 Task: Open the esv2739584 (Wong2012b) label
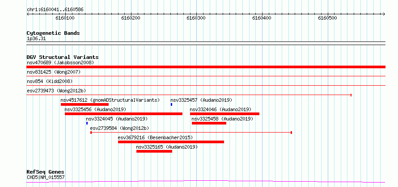[119, 128]
